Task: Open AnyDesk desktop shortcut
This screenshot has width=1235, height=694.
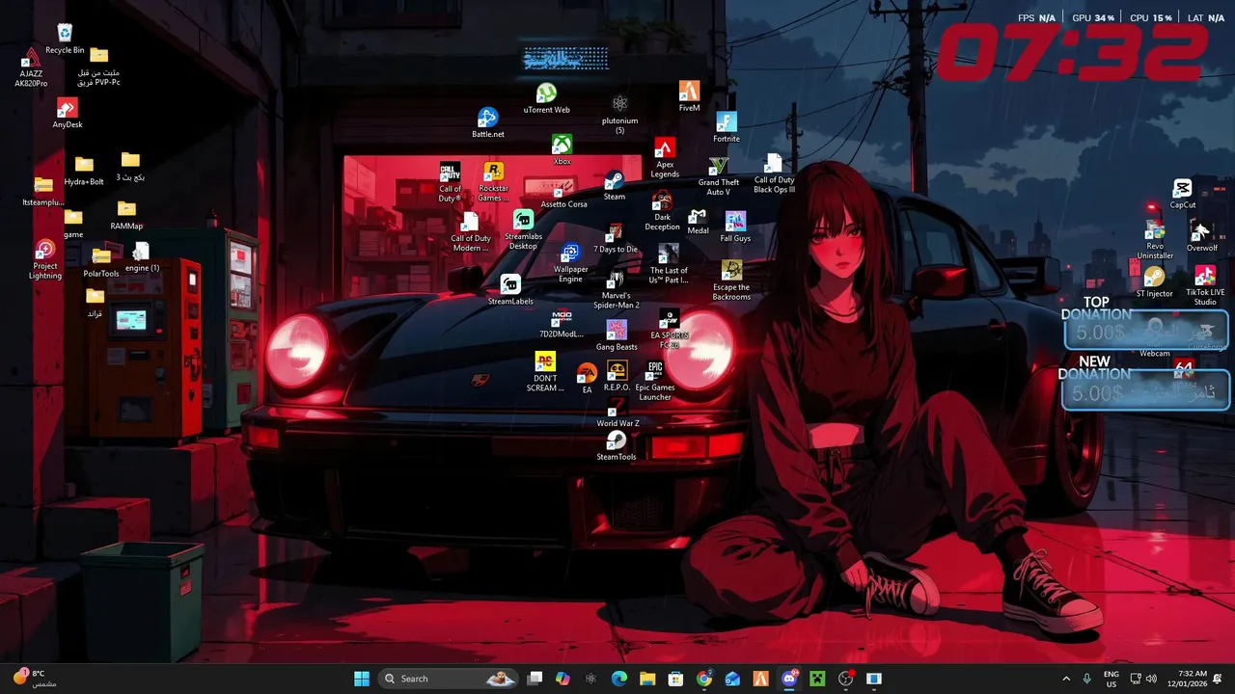Action: 68,114
